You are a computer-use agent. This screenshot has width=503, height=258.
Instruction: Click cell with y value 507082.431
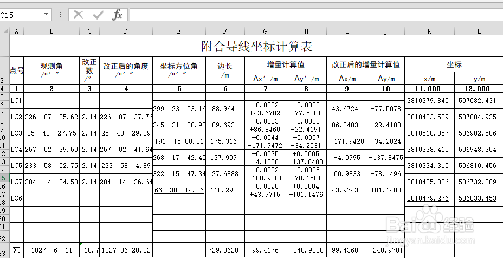(479, 100)
